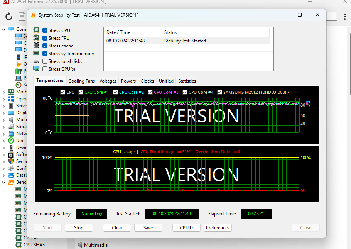Viewport: 351px width, 249px height.
Task: Enable the Stress GPU(s) checkbox
Action: (x=45, y=69)
